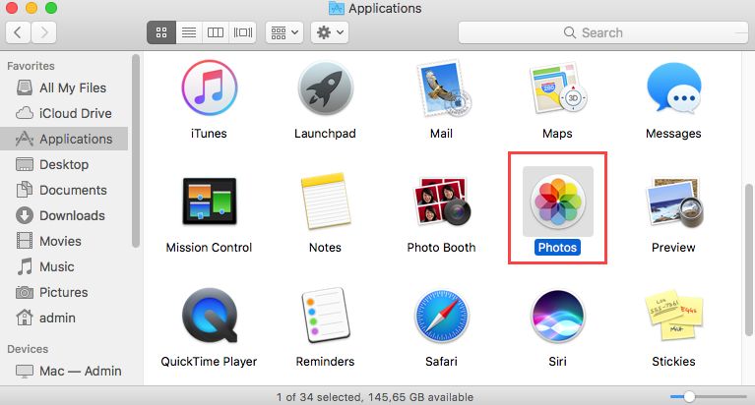Select the Photo Booth icon
The image size is (755, 405).
point(442,202)
